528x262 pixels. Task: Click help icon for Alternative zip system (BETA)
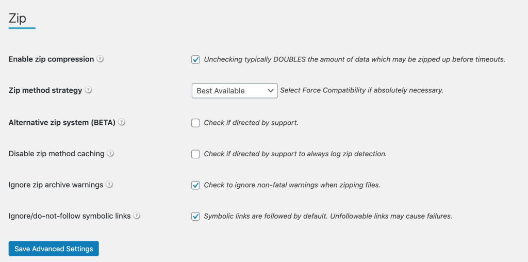click(x=122, y=123)
